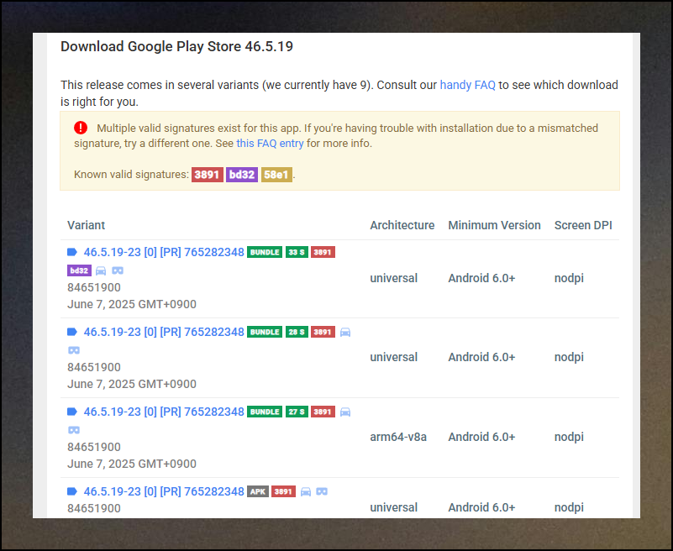673x551 pixels.
Task: Open the handy FAQ link
Action: click(467, 85)
